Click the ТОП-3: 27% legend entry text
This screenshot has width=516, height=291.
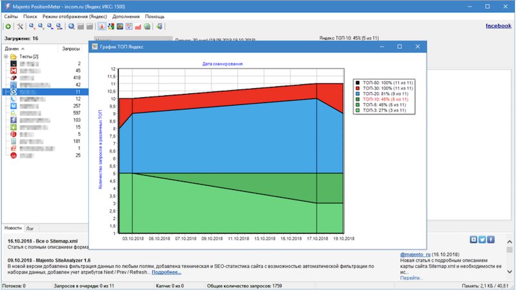(384, 110)
